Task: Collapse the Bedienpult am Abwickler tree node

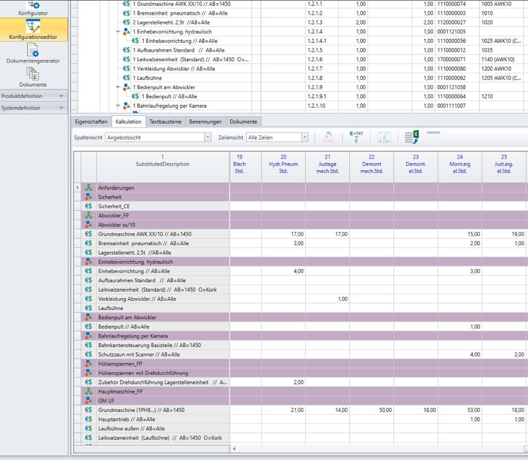Action: coord(118,87)
